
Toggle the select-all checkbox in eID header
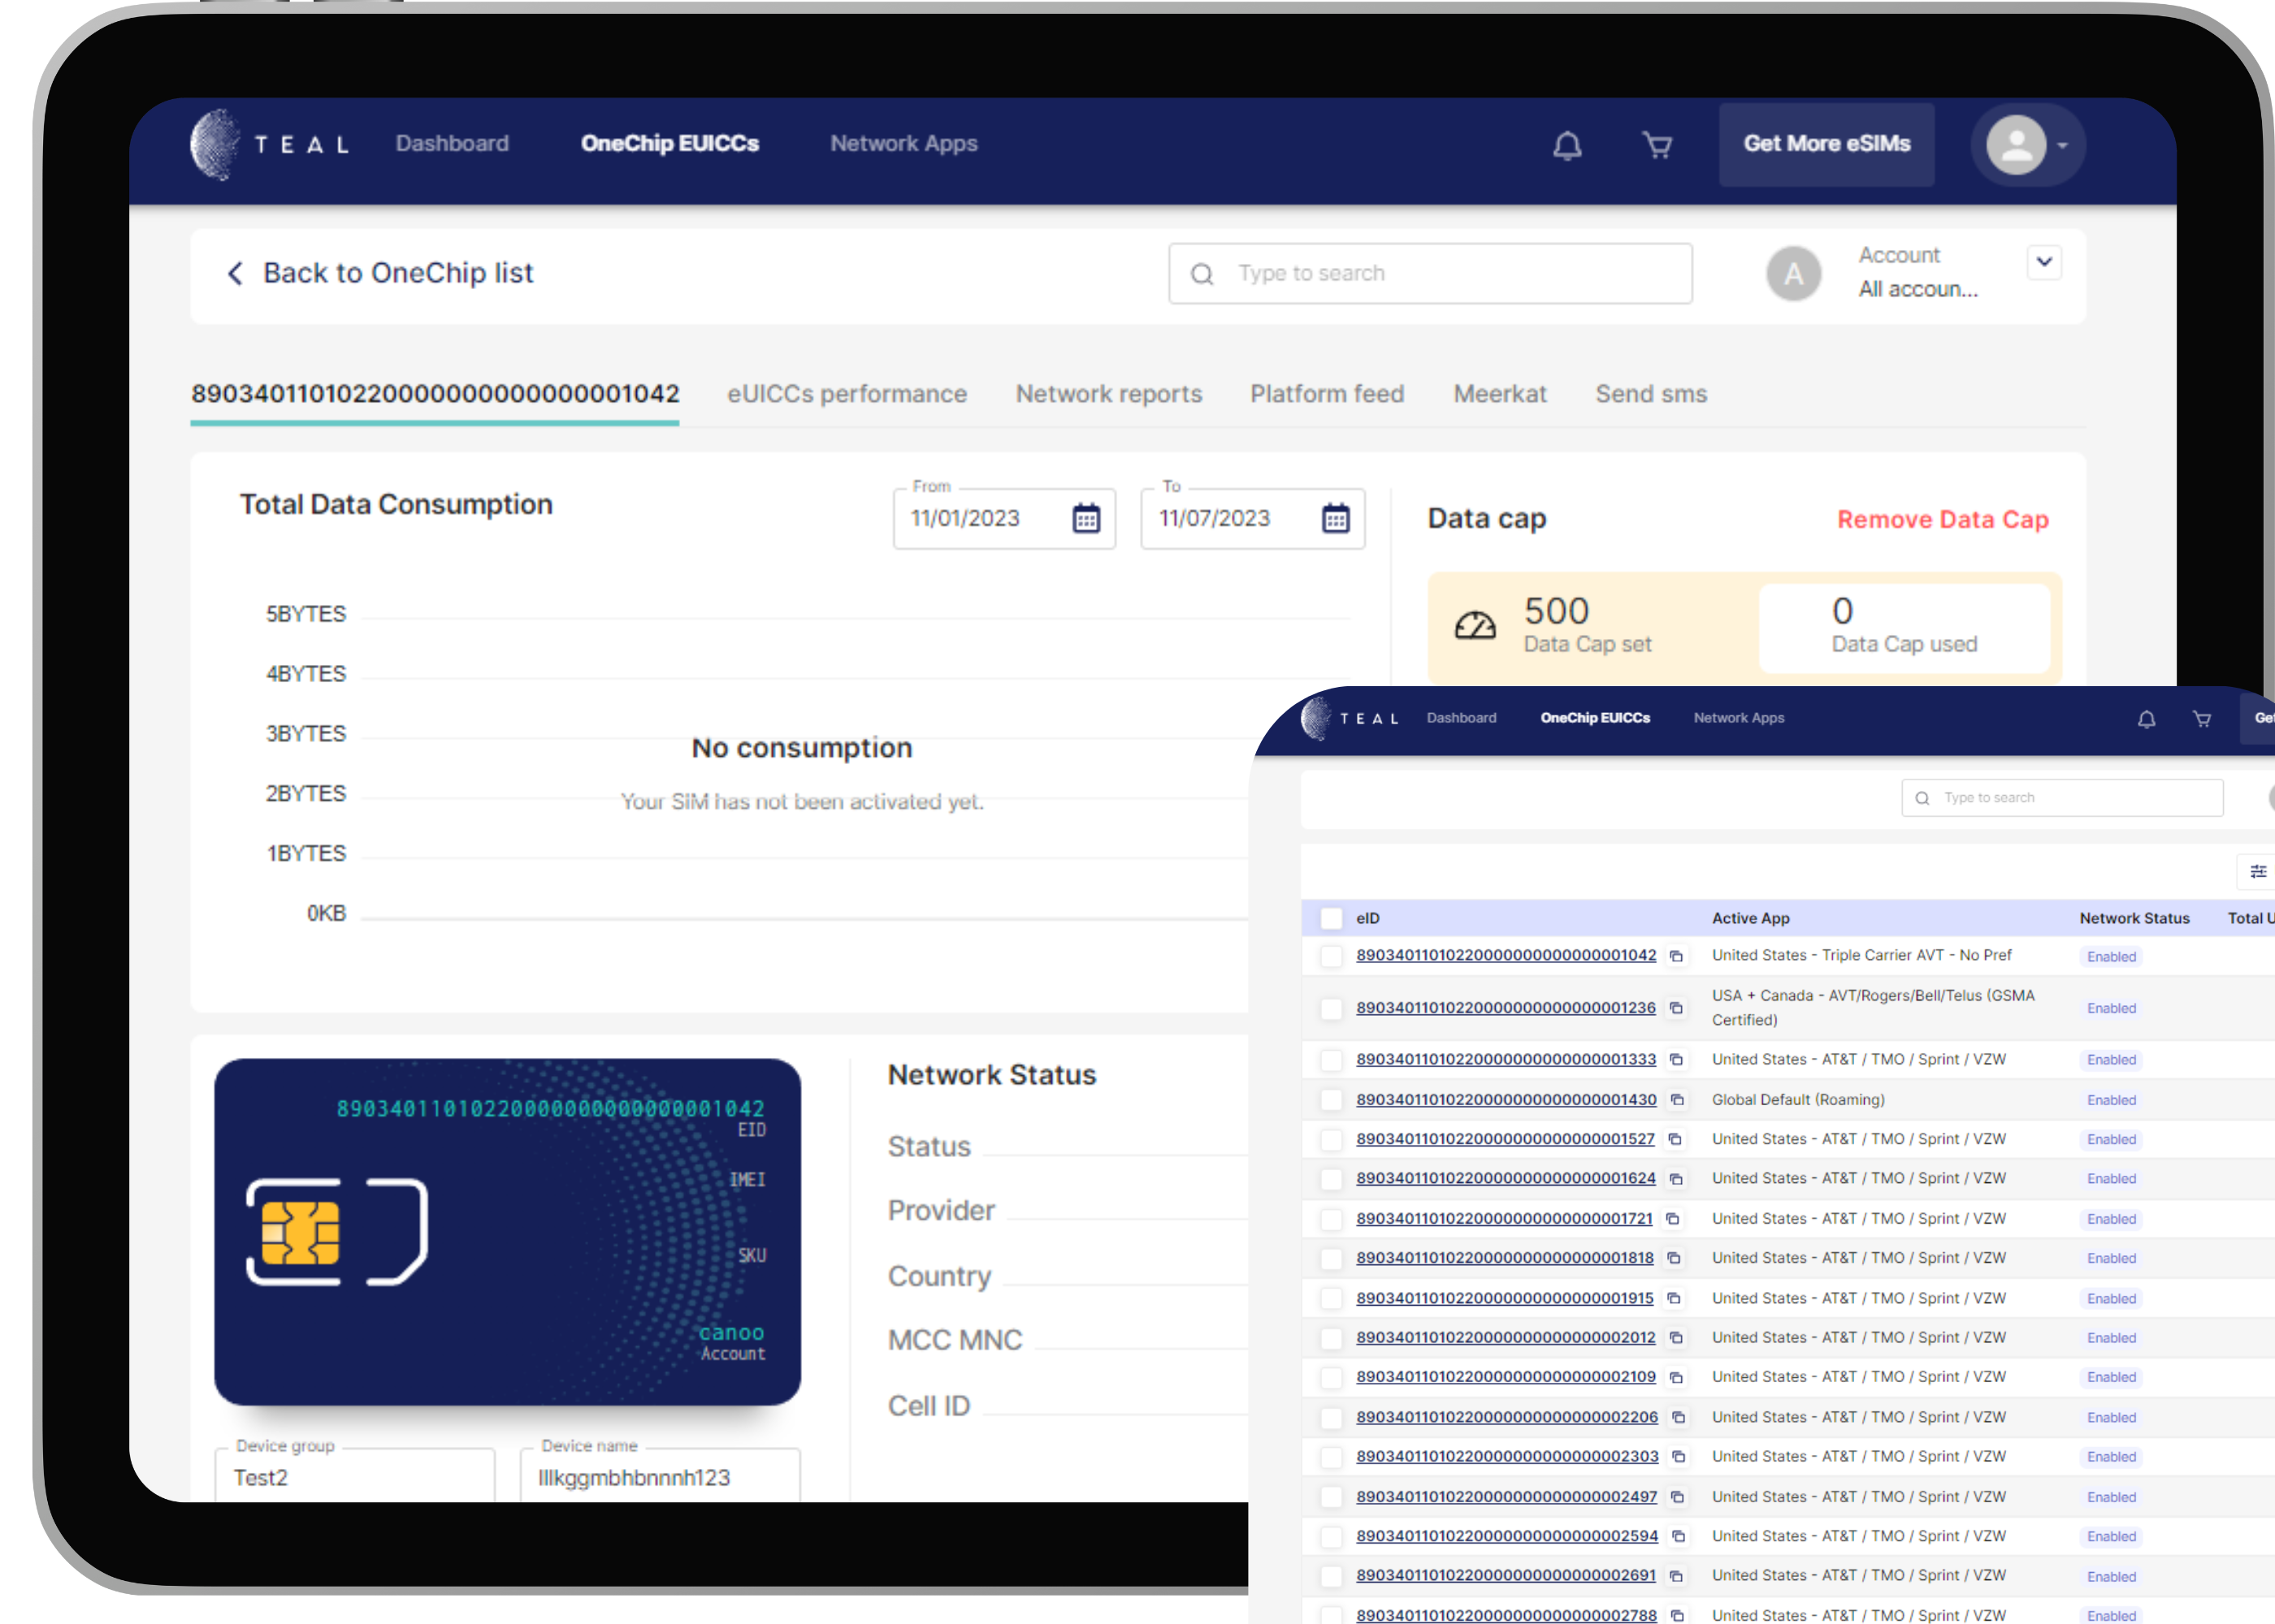pyautogui.click(x=1331, y=918)
